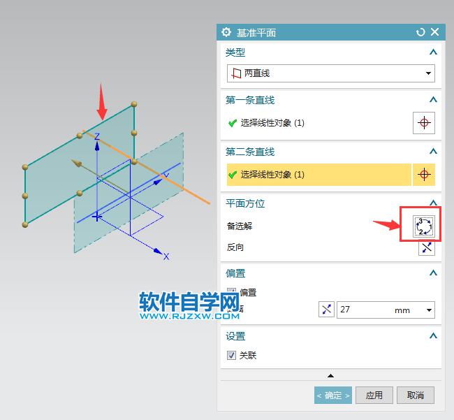Click the dialog settings gear icon
Viewport: 454px width, 420px height.
pyautogui.click(x=226, y=32)
